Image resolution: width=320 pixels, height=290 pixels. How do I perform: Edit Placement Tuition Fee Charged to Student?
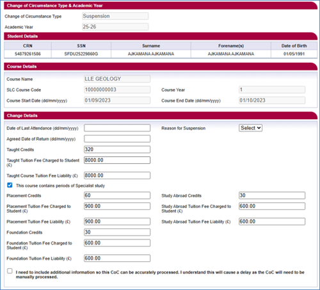(117, 206)
